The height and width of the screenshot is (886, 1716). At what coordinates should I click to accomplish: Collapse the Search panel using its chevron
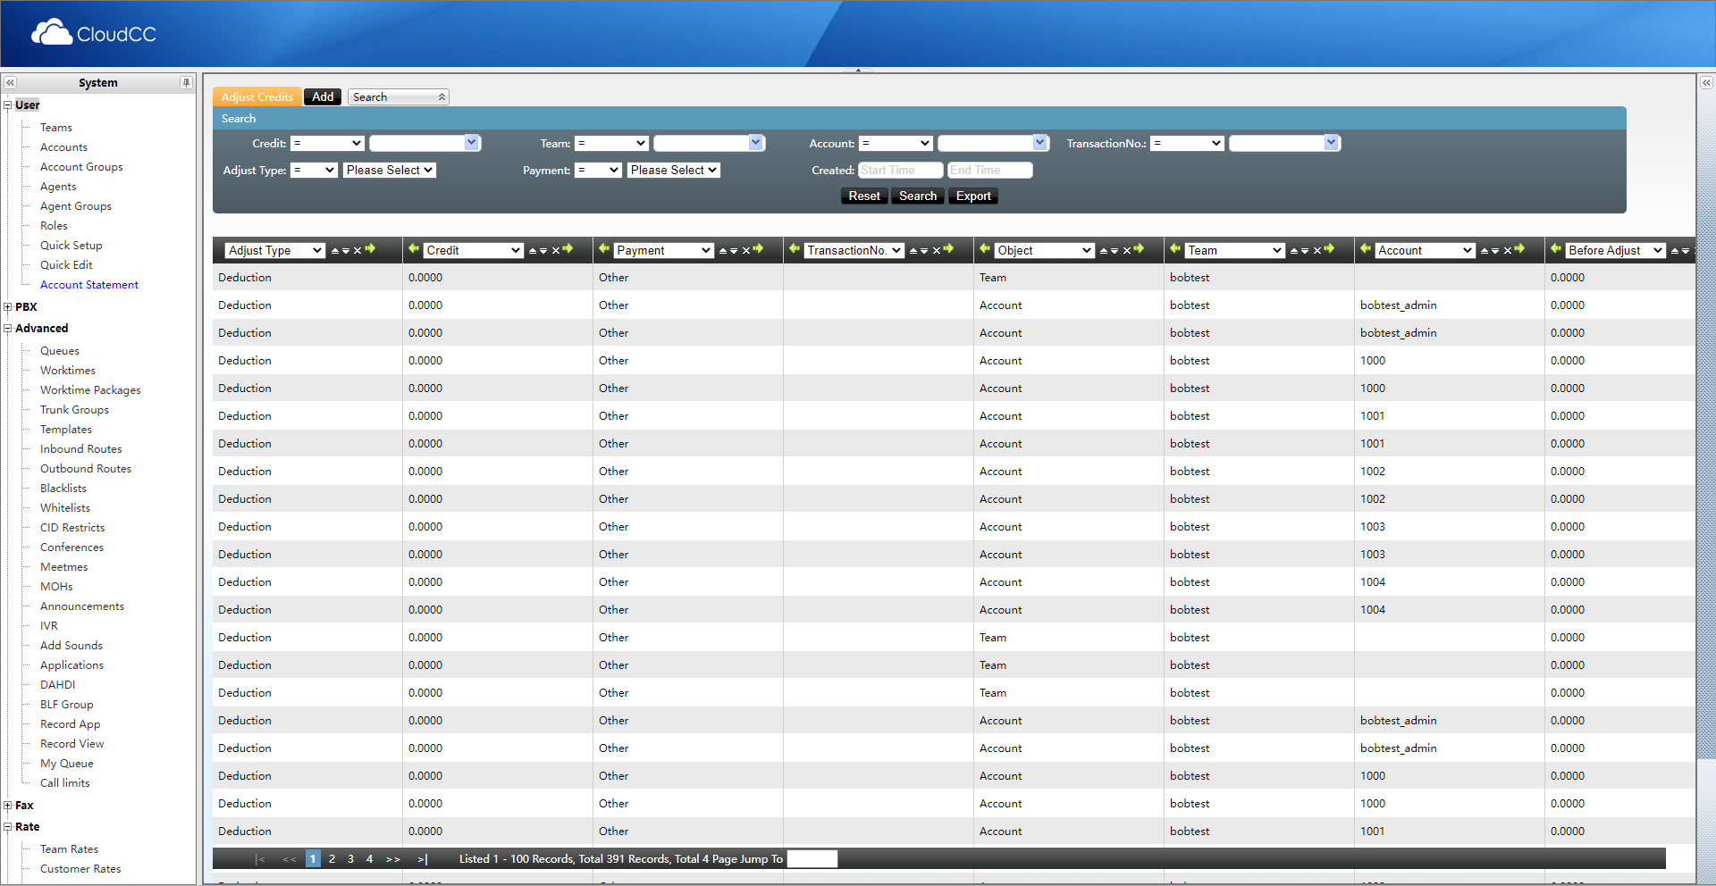442,96
